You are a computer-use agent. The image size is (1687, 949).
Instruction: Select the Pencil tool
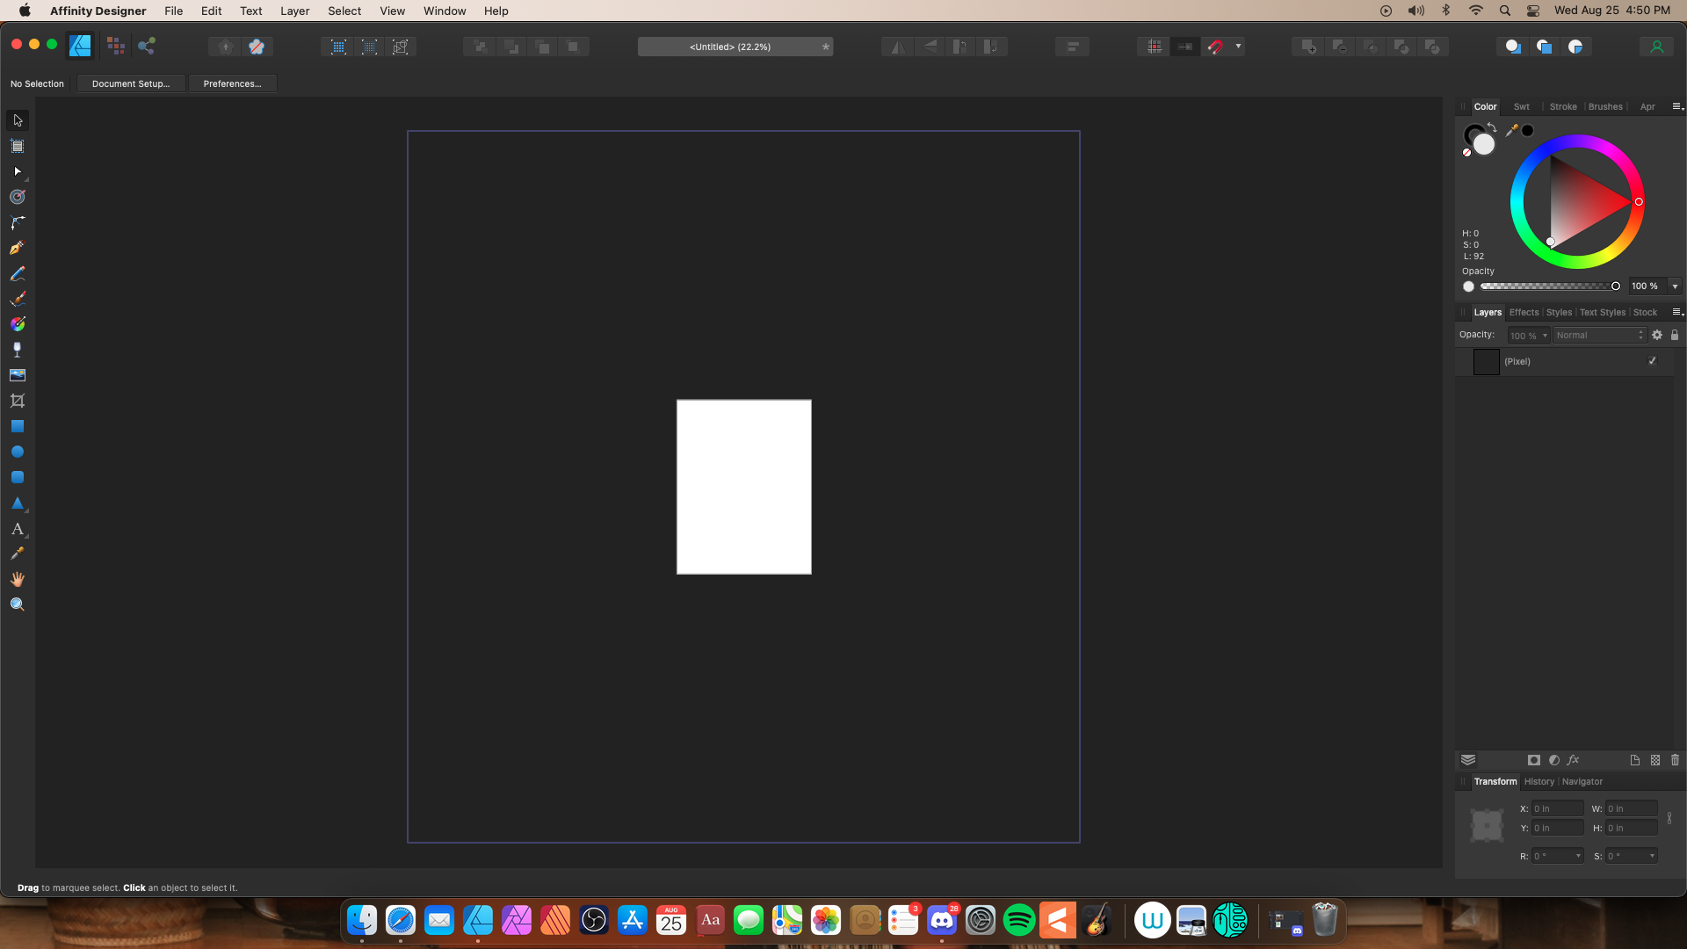[x=18, y=274]
